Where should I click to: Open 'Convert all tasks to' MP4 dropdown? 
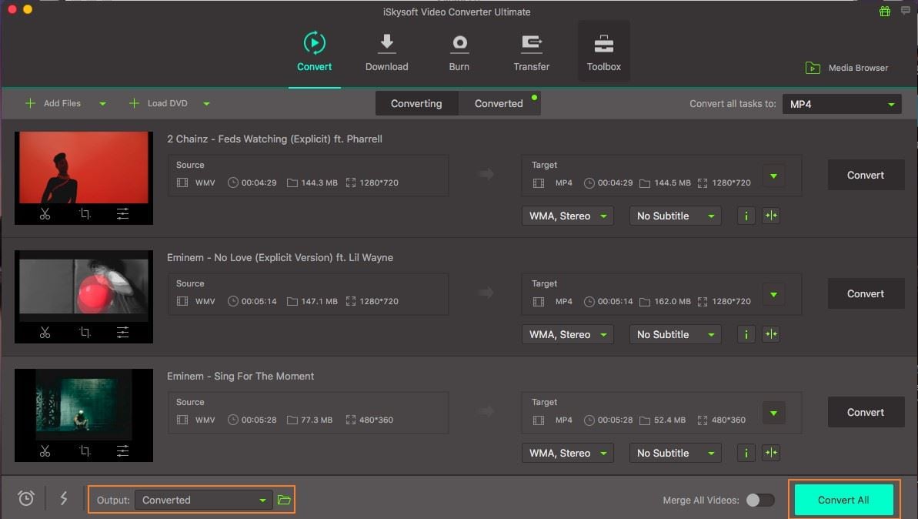click(842, 104)
